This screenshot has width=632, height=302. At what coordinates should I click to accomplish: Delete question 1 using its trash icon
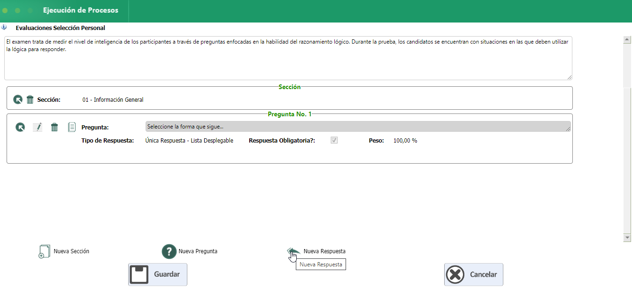54,127
